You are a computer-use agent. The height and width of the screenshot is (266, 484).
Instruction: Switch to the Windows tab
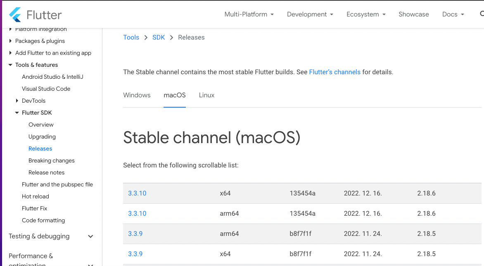point(137,95)
